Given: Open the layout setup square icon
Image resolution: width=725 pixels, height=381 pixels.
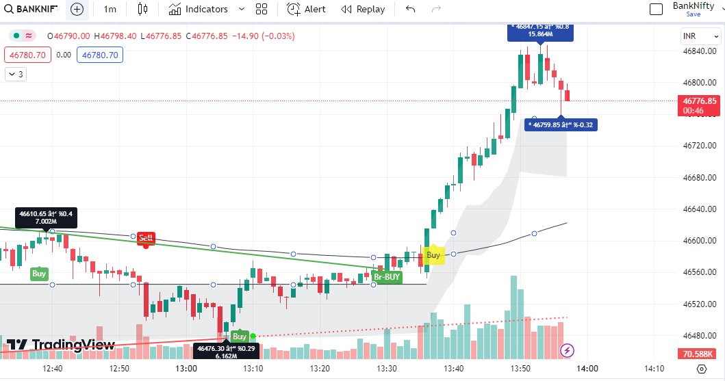Looking at the screenshot, I should 656,10.
